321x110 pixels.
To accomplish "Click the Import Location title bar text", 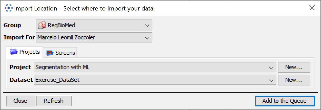I will (84, 8).
